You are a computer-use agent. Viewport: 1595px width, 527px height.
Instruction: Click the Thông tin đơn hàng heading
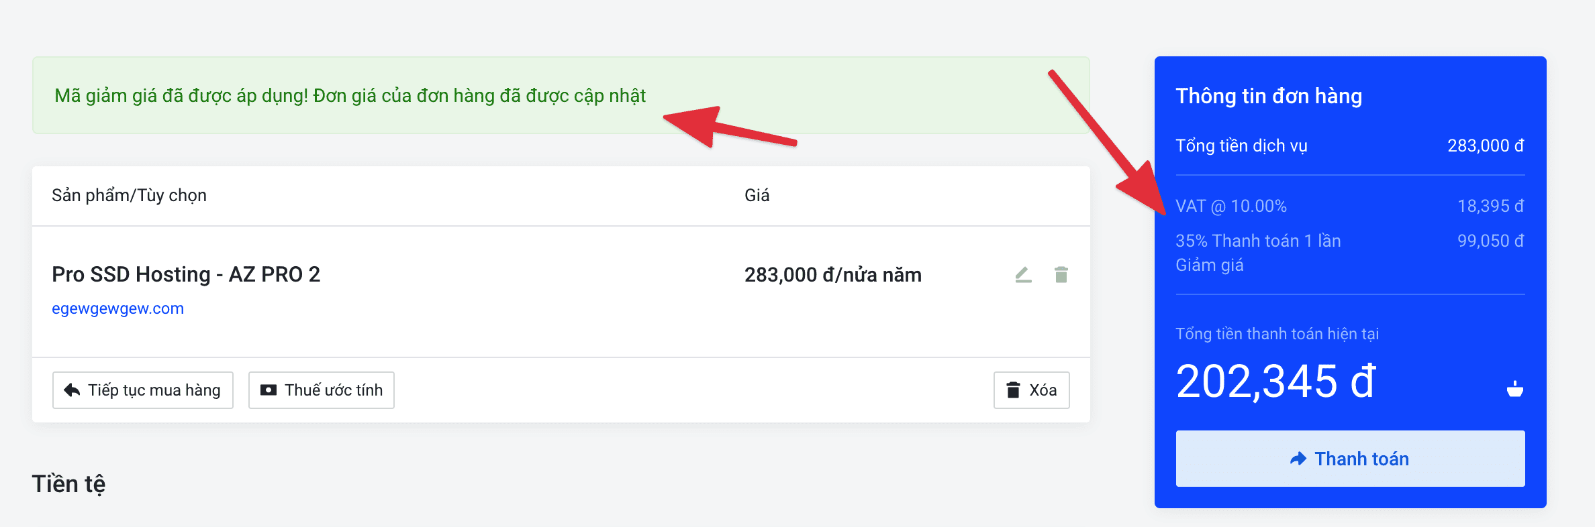pos(1269,96)
